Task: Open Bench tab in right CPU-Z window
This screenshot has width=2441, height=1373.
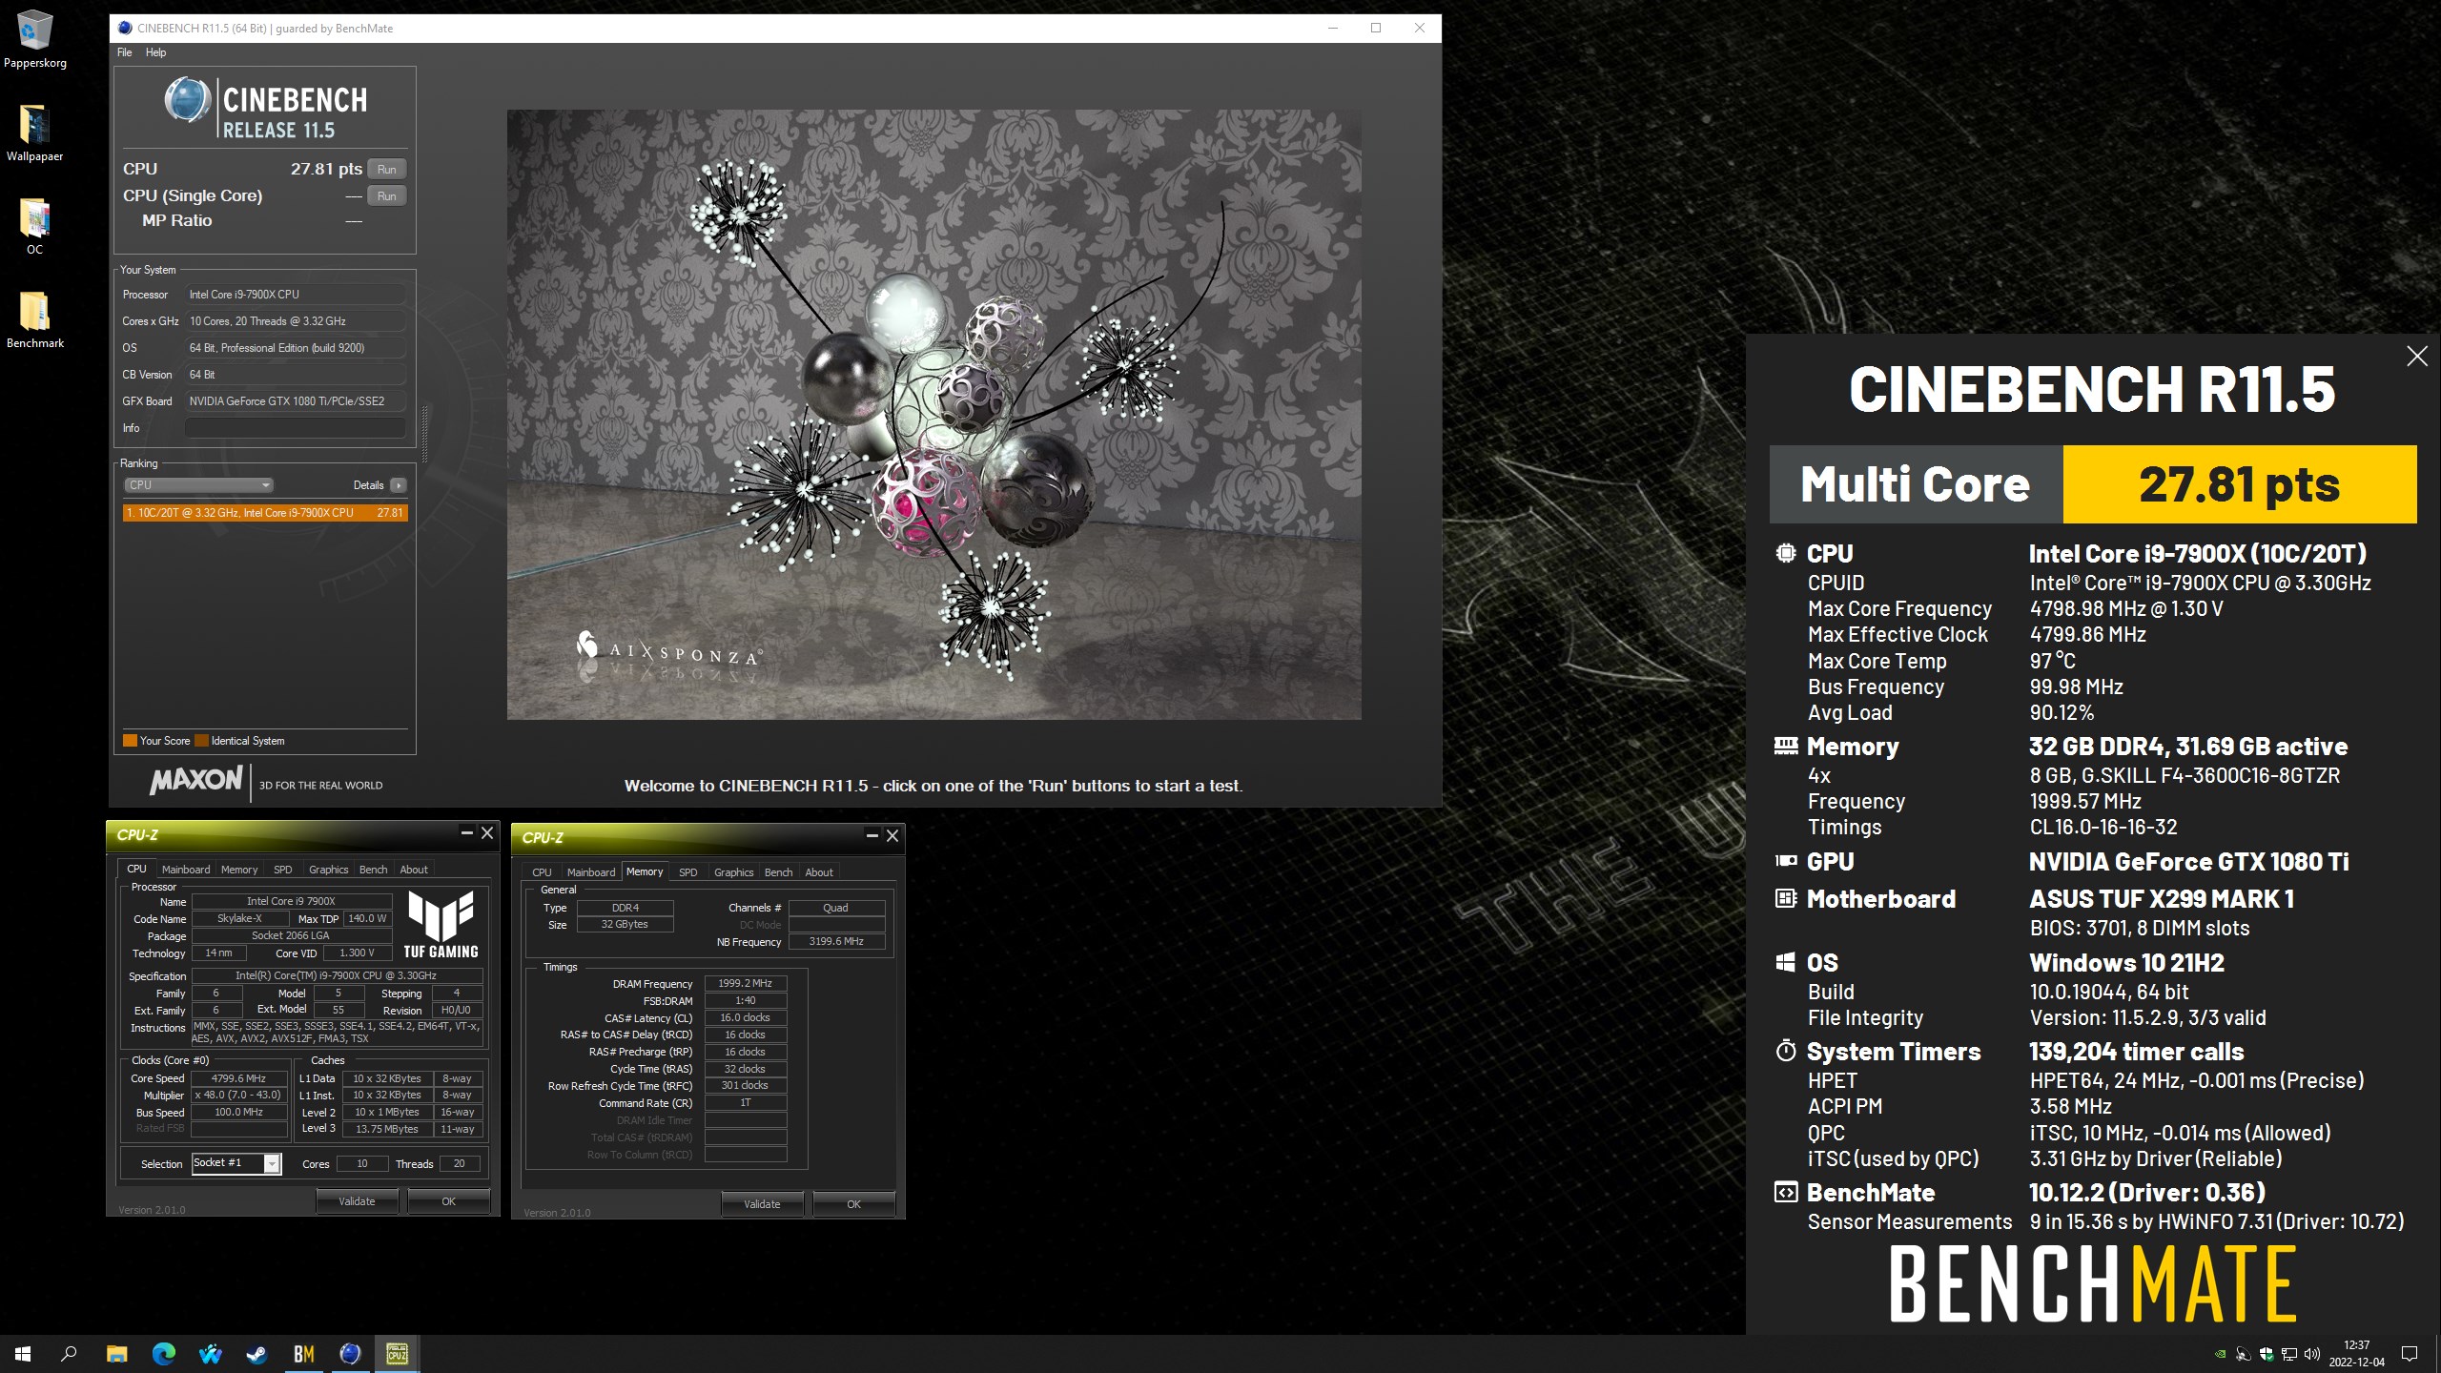Action: [779, 872]
